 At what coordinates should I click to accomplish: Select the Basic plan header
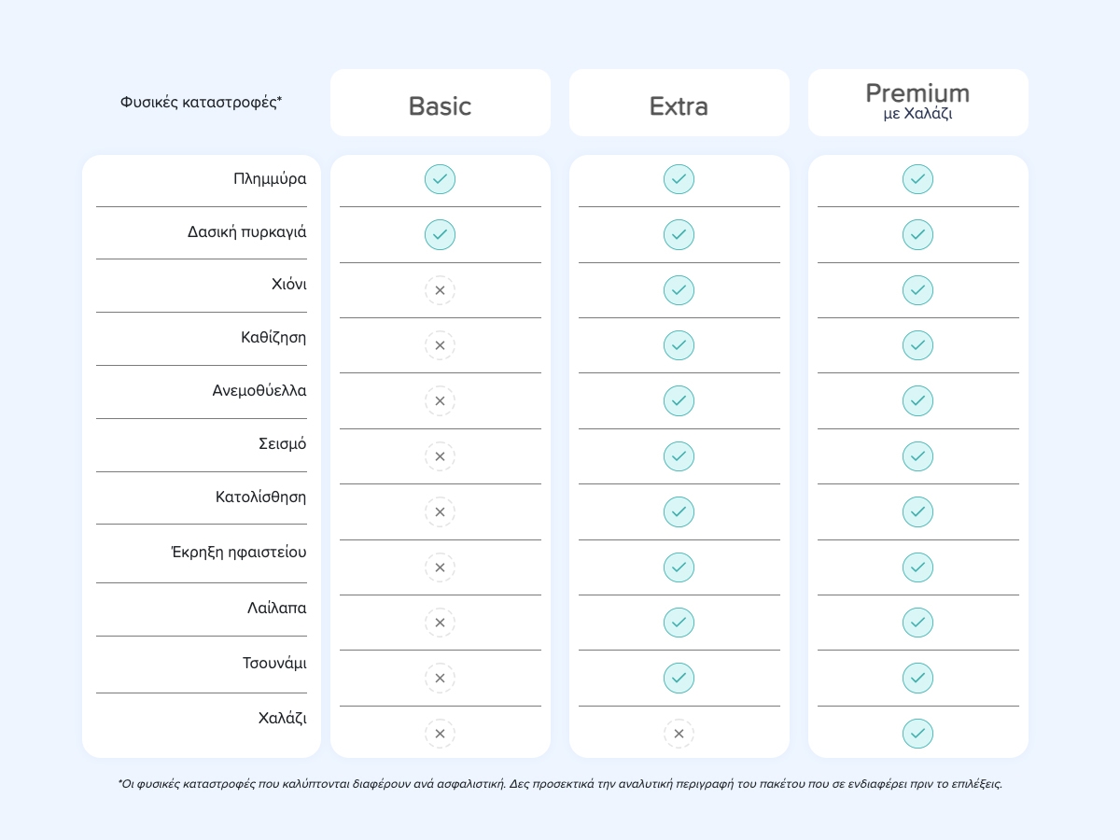tap(441, 103)
